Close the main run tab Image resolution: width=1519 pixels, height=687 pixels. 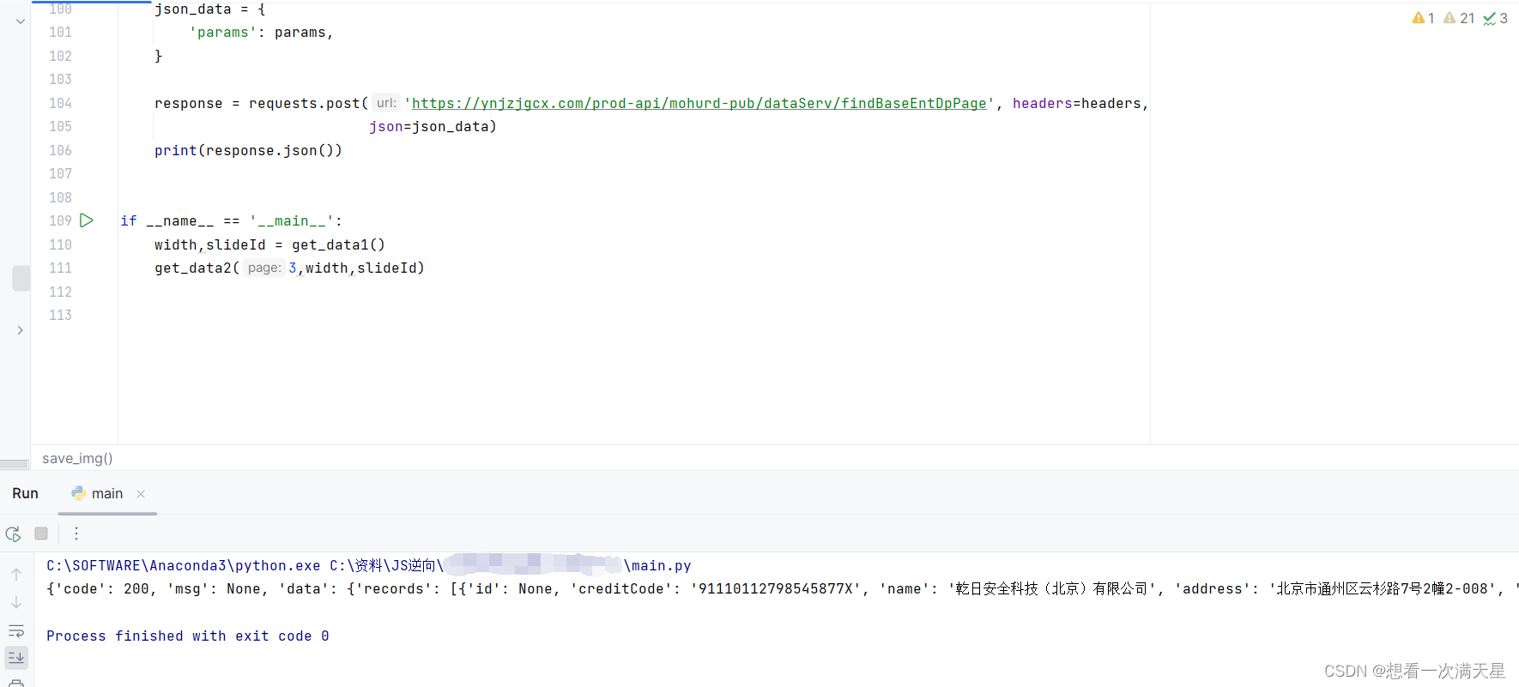(141, 494)
